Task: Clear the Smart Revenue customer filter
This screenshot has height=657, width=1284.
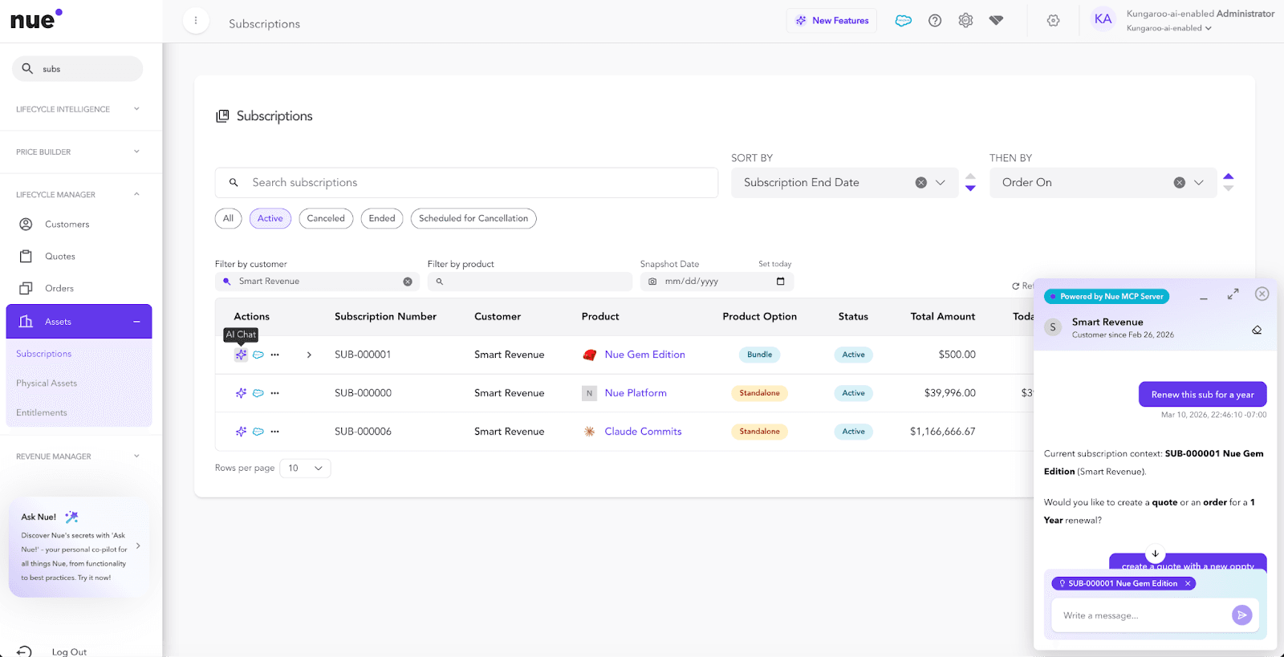Action: pos(408,282)
